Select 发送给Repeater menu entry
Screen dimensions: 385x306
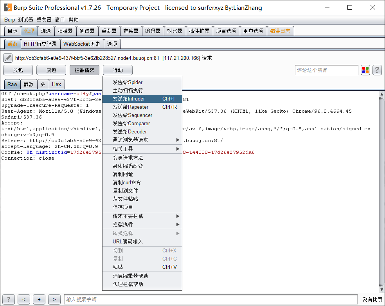pyautogui.click(x=142, y=107)
